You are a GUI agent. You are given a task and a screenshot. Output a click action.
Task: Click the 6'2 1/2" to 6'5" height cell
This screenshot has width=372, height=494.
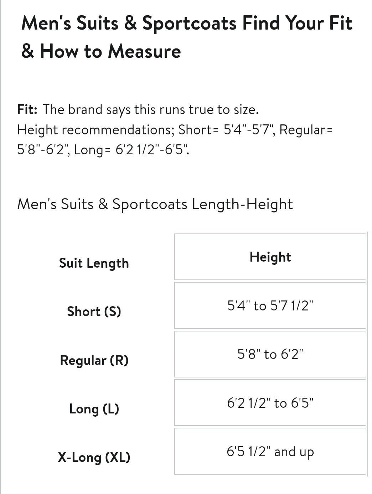pos(270,403)
